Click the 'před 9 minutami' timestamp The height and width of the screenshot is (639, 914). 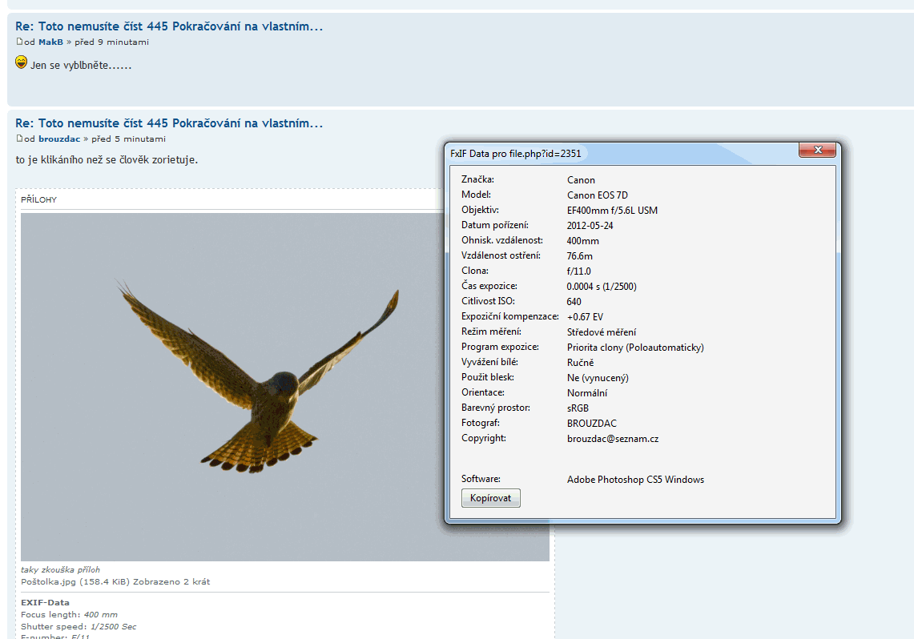(x=111, y=42)
